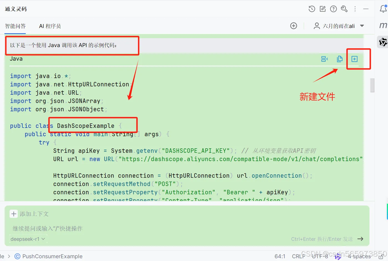The height and width of the screenshot is (261, 388).
Task: Click the user avatar icon
Action: 316,26
